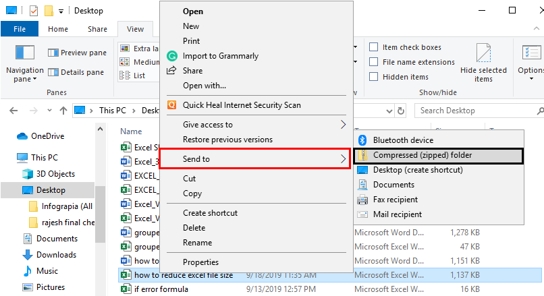Click the Compressed (zipped) folder icon

click(362, 155)
